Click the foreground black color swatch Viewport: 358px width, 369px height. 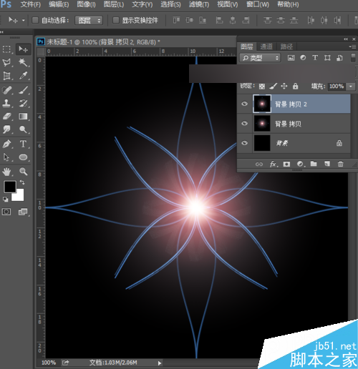tap(10, 187)
